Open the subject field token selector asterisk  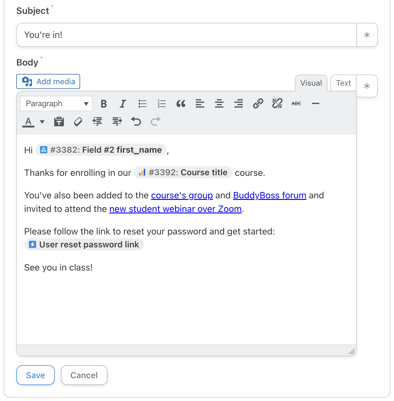click(367, 35)
